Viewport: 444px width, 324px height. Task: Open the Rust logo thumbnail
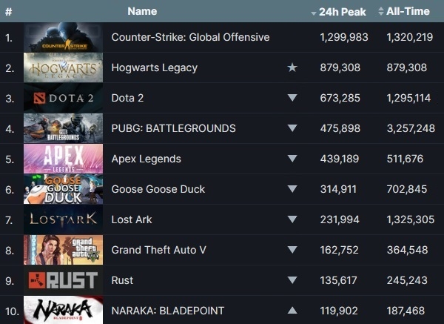click(63, 280)
